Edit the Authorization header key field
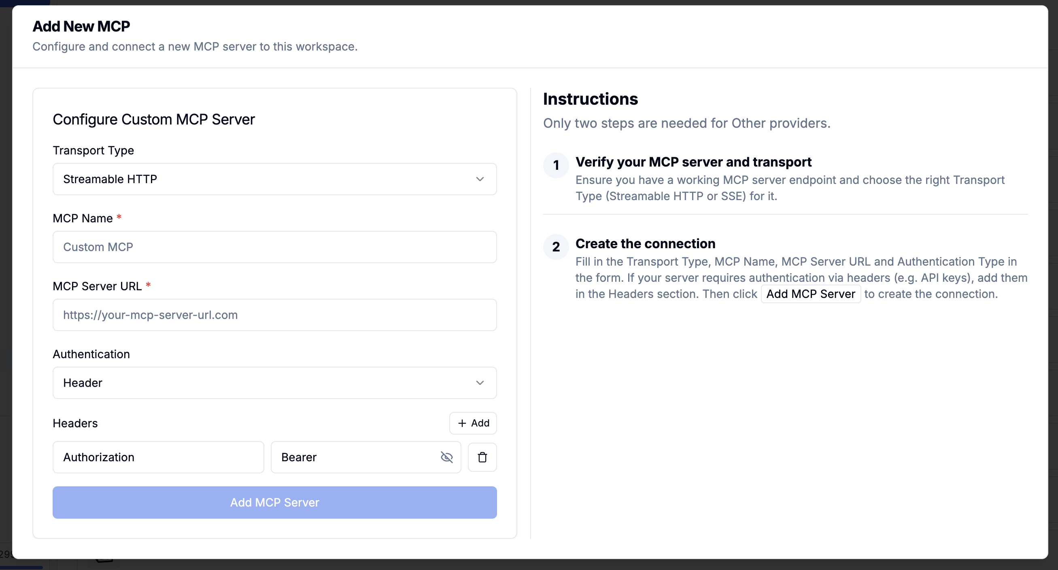This screenshot has width=1058, height=570. (x=158, y=457)
